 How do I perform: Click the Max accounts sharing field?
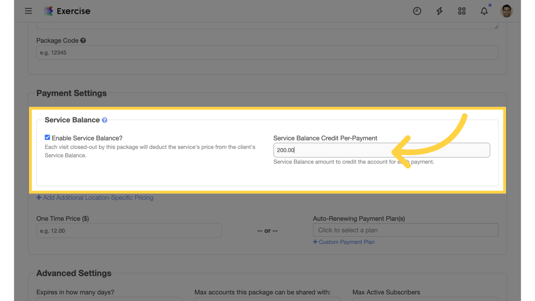(267, 300)
